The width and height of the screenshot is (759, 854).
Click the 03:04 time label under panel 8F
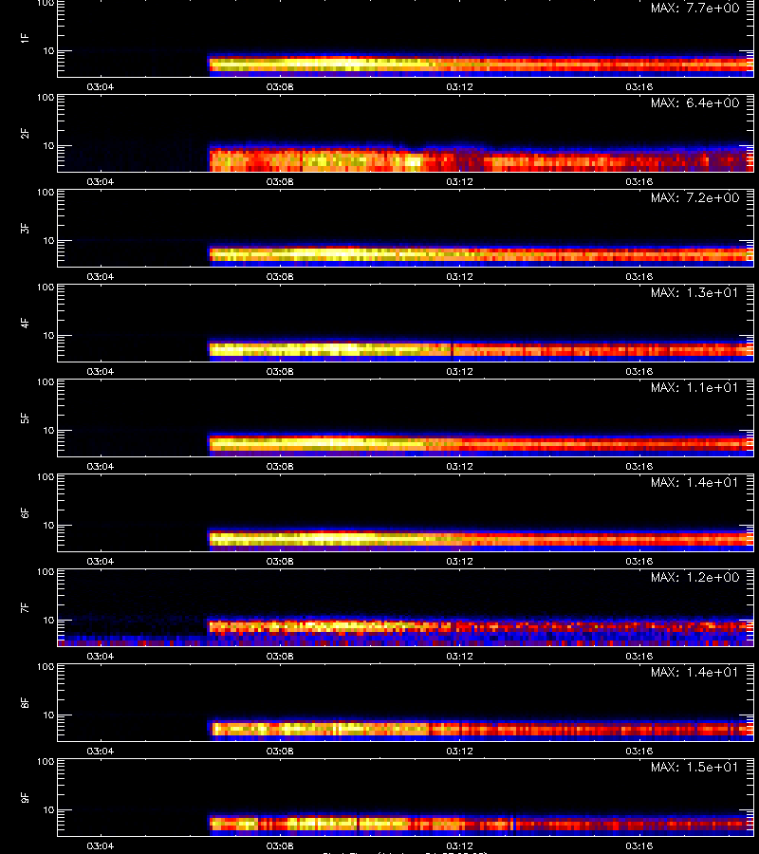coord(101,752)
